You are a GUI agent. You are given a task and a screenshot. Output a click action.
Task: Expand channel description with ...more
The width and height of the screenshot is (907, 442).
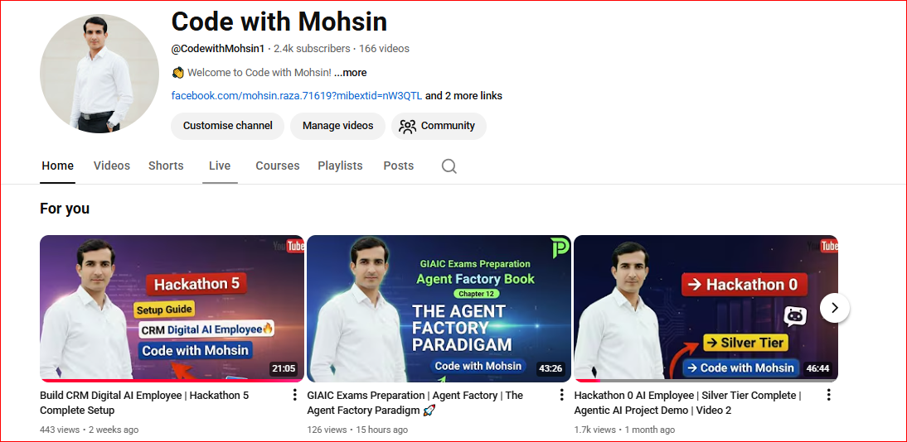coord(350,73)
